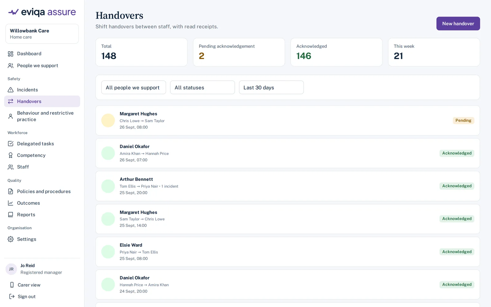
Task: Open the Arthur Bennett handover name
Action: click(x=136, y=179)
